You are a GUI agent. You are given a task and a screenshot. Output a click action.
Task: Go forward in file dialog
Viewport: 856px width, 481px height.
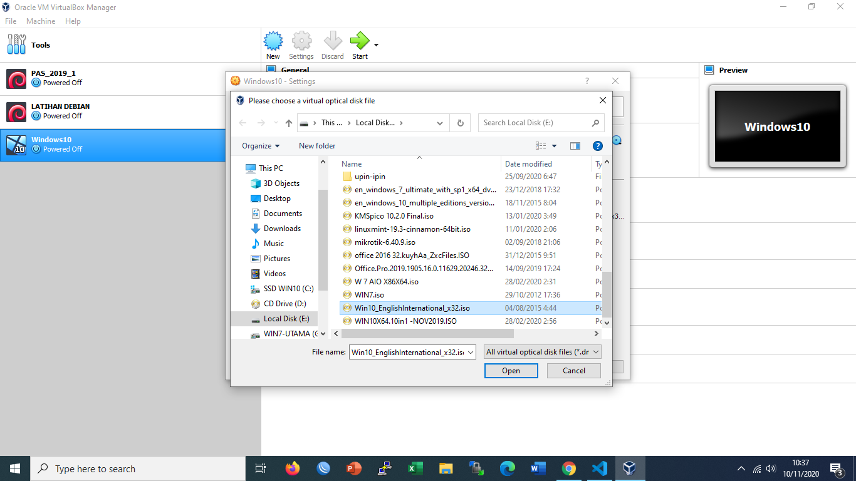coord(261,123)
